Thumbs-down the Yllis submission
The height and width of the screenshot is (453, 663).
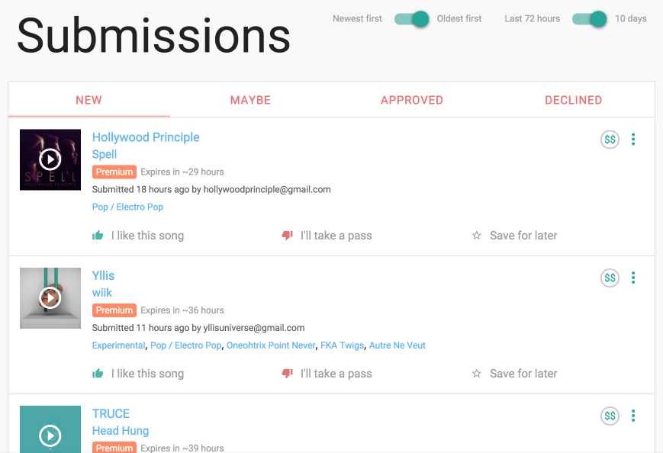click(x=286, y=372)
